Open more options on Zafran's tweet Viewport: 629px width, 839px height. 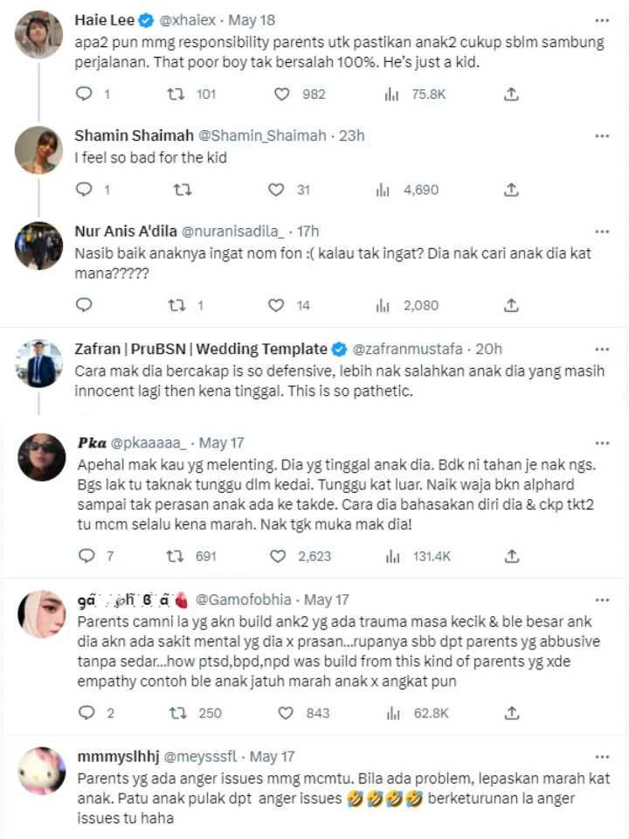(602, 349)
